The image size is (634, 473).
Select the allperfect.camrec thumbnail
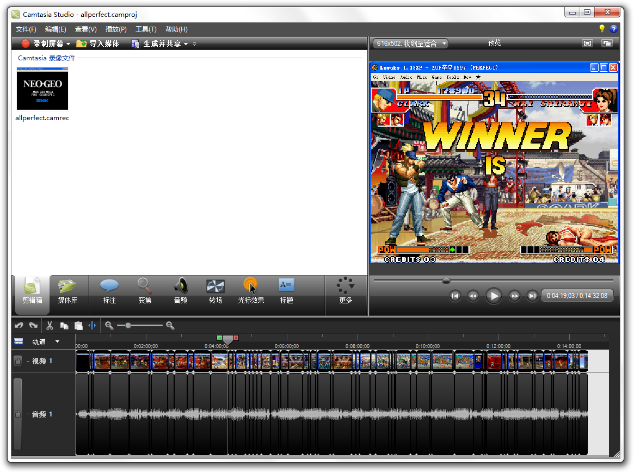click(x=42, y=89)
